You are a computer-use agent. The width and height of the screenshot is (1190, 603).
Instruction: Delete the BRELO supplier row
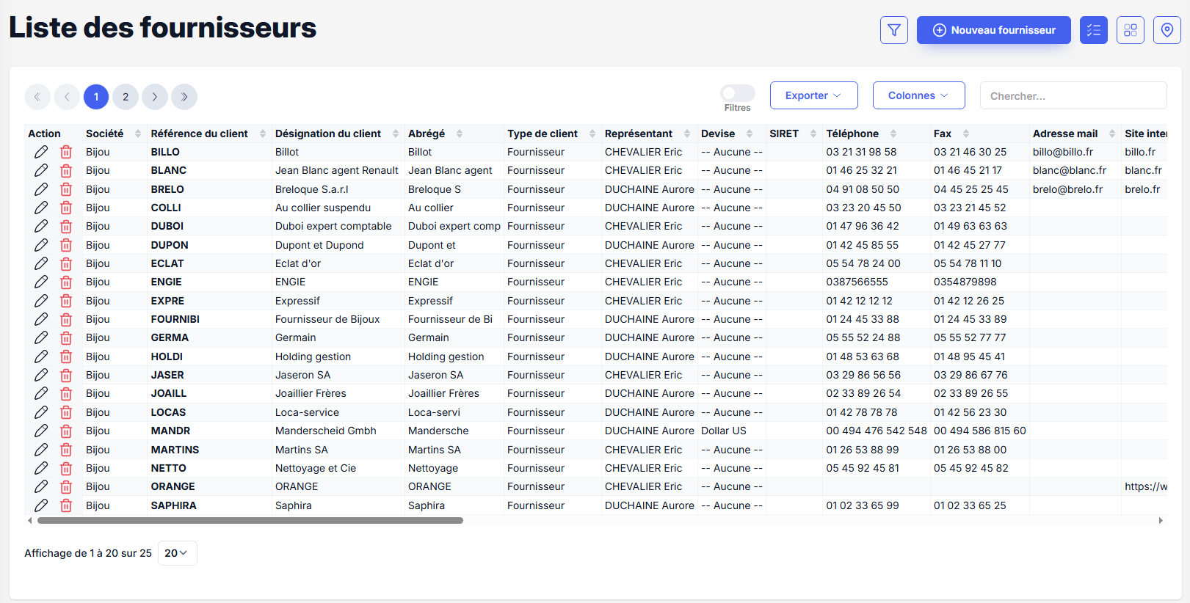coord(66,189)
